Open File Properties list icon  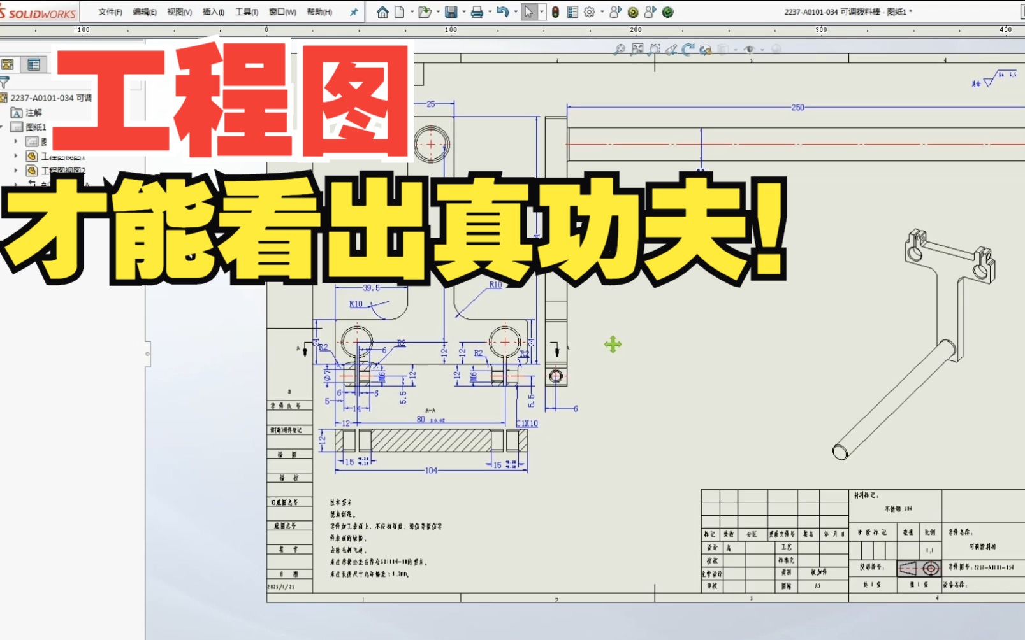pos(572,12)
